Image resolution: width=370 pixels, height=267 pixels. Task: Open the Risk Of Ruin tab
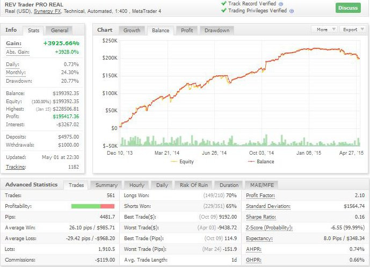pos(194,185)
